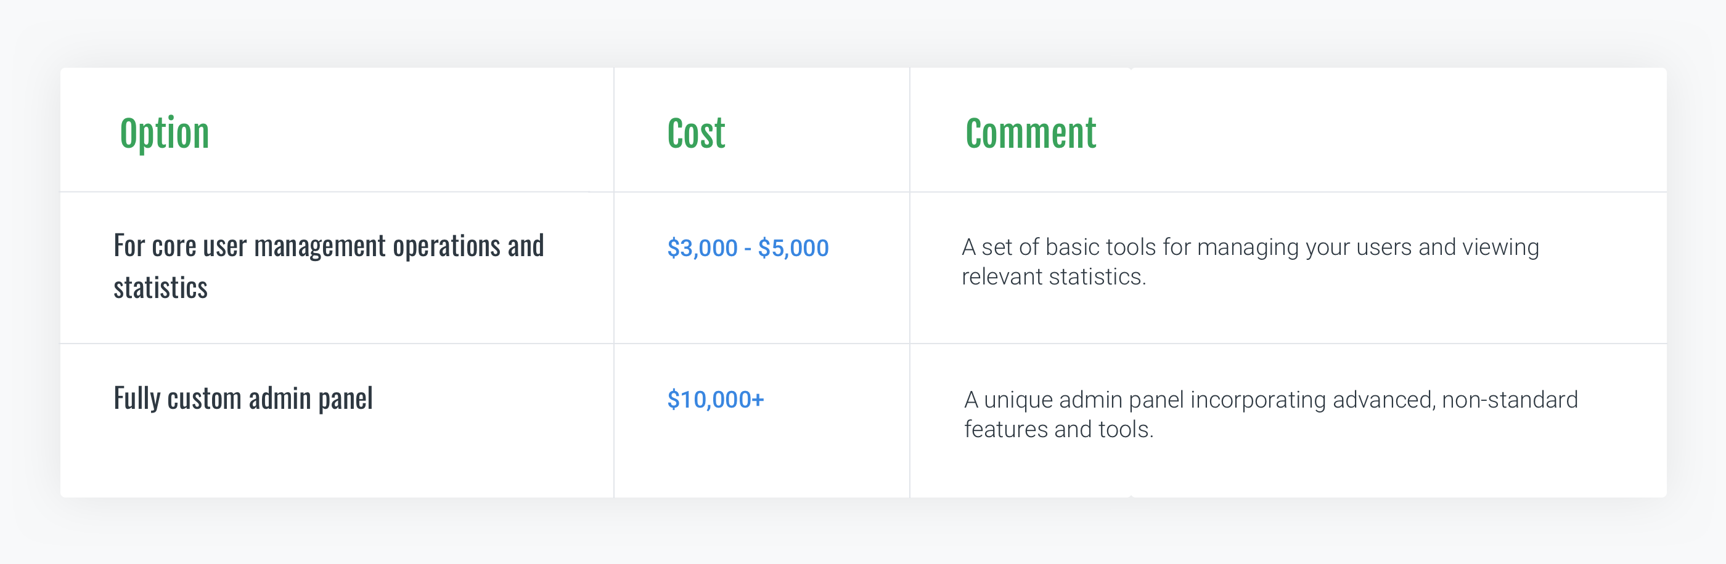This screenshot has height=564, width=1726.
Task: Click the "features and tools." comment line
Action: [1058, 430]
